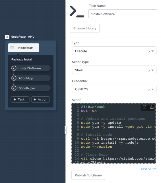161x183 pixels.
Task: Click the Browse Library button
Action: coord(85,28)
